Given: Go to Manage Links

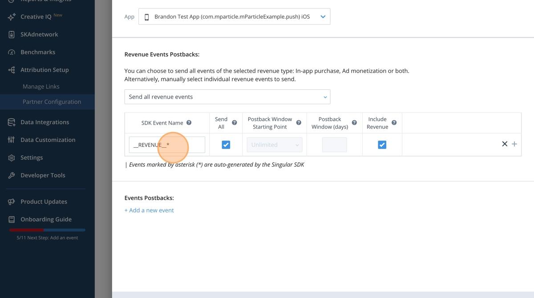Looking at the screenshot, I should click(40, 86).
